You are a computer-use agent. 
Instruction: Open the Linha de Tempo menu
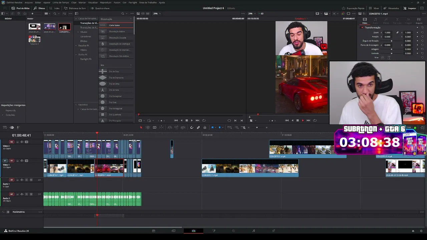click(x=61, y=2)
